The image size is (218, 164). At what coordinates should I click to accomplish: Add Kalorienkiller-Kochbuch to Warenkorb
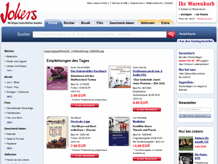(85, 105)
